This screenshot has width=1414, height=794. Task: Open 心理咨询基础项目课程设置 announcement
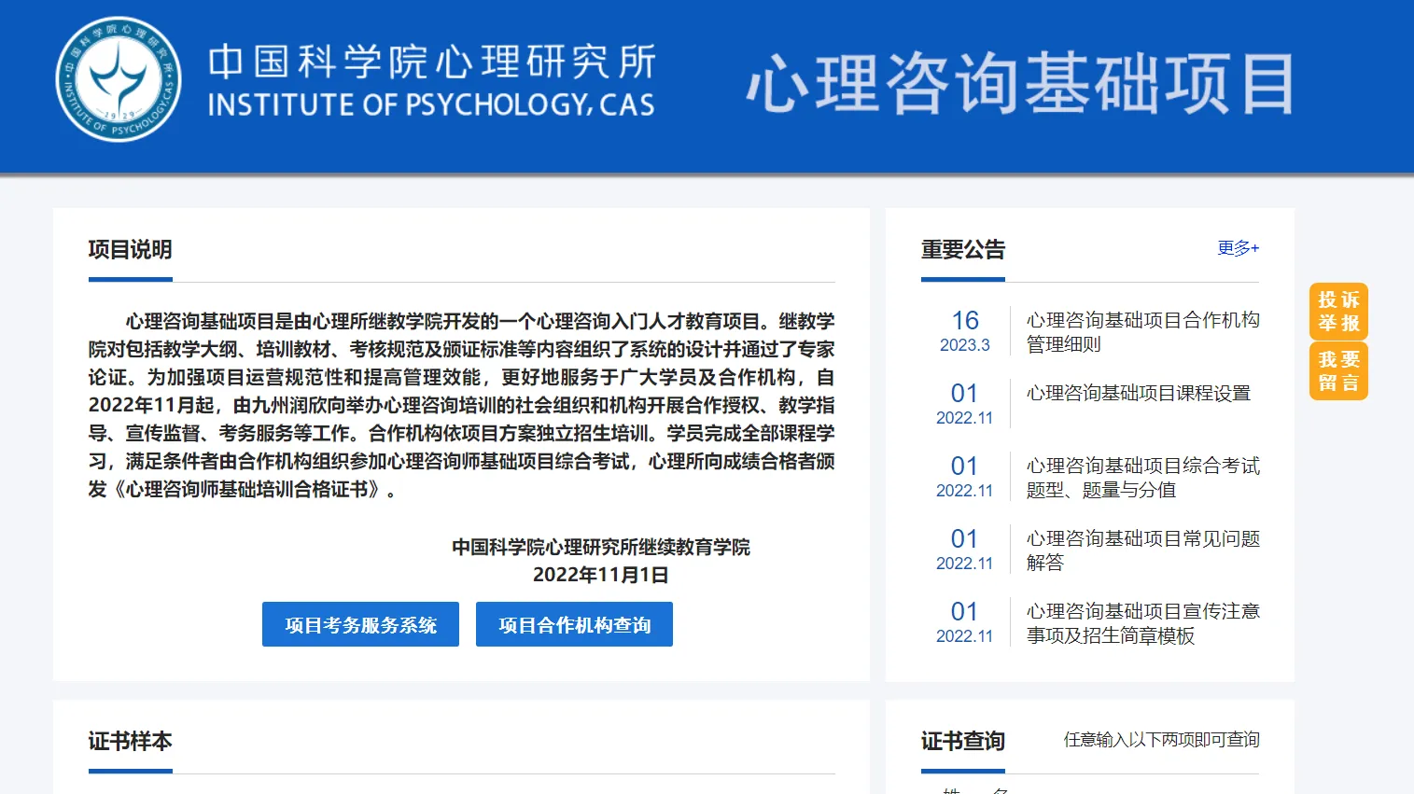click(x=1138, y=394)
